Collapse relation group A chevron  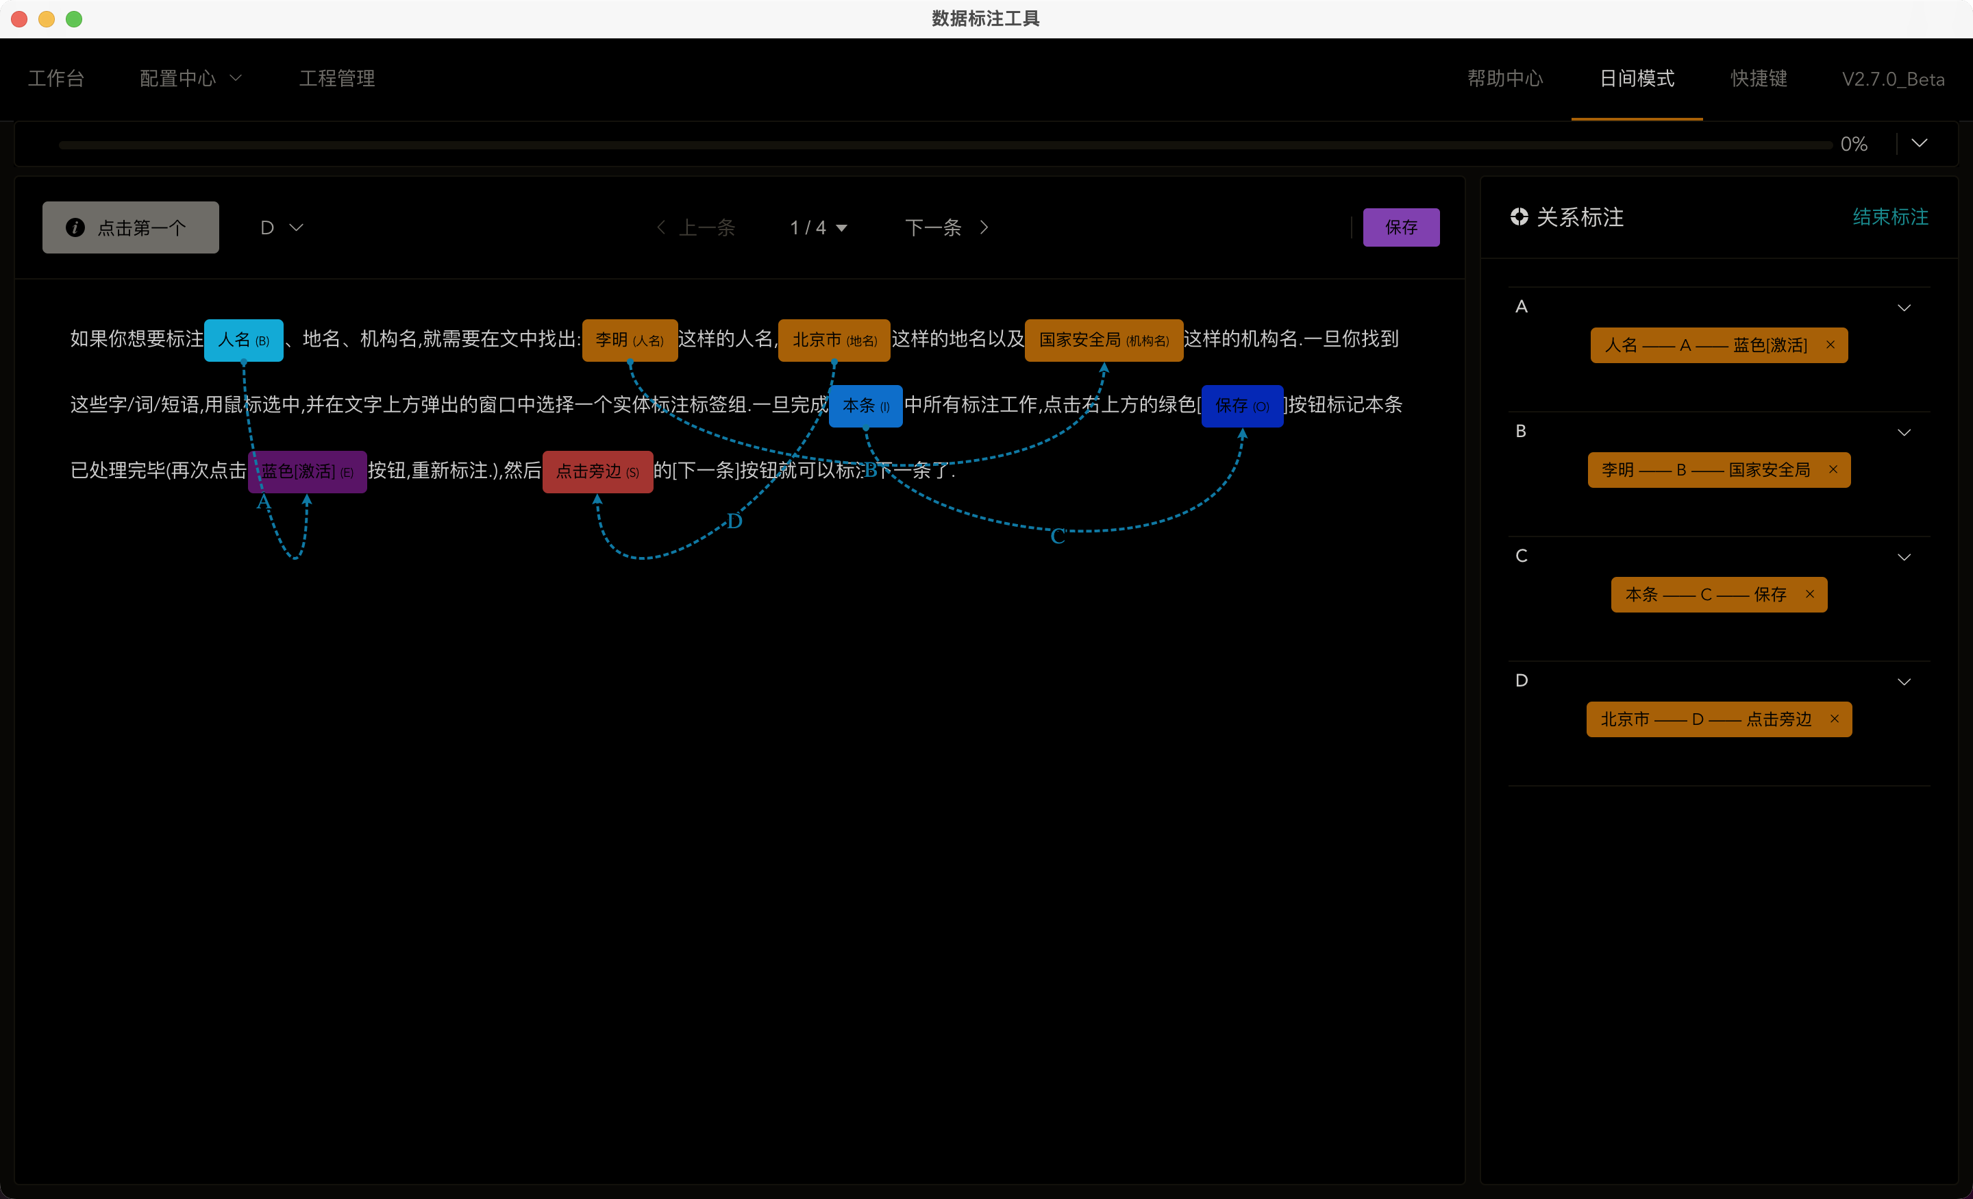click(x=1904, y=308)
